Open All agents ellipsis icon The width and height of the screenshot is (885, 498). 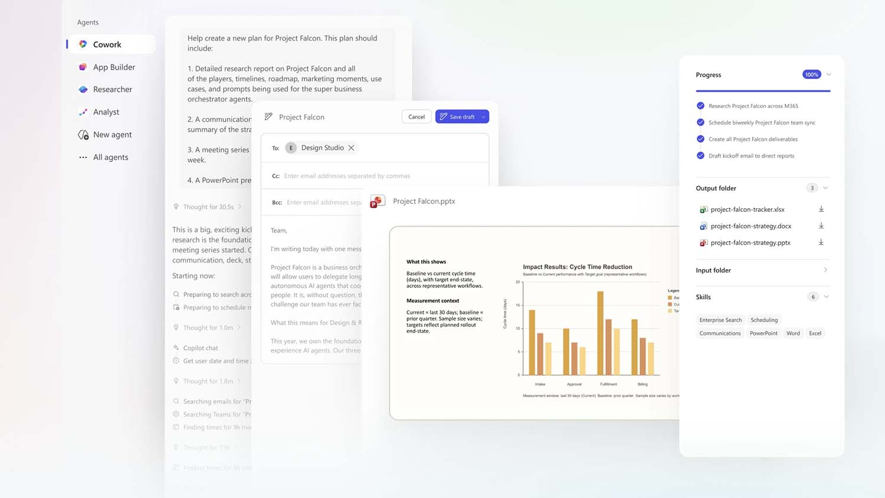tap(83, 158)
